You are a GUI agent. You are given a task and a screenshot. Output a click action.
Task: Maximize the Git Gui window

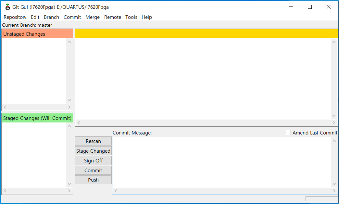[310, 7]
